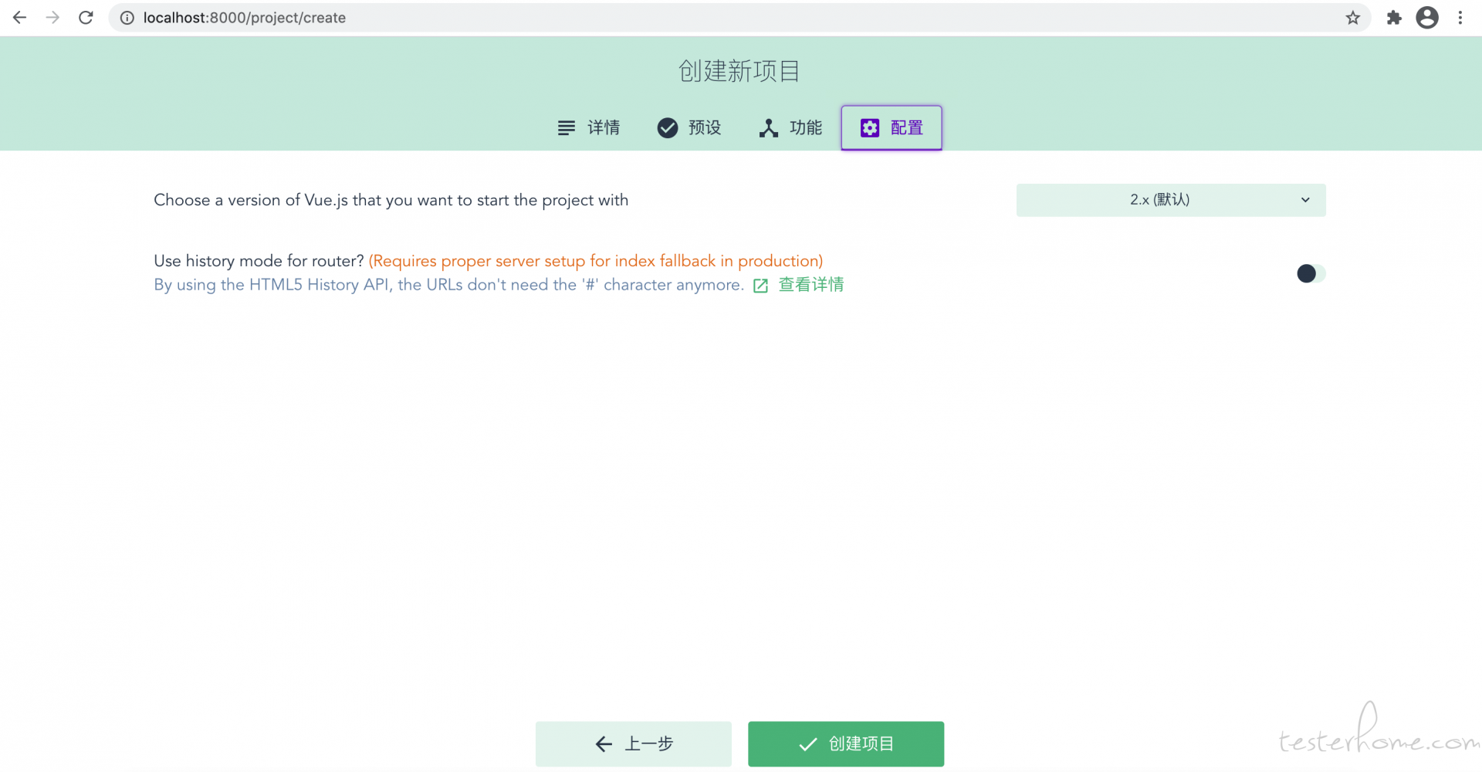Open the 查看详情 link
The height and width of the screenshot is (772, 1482).
click(x=811, y=285)
